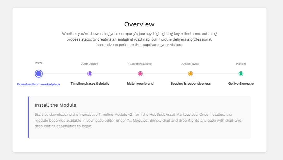Click the Add Content circle marker
283x160 pixels.
coord(90,74)
